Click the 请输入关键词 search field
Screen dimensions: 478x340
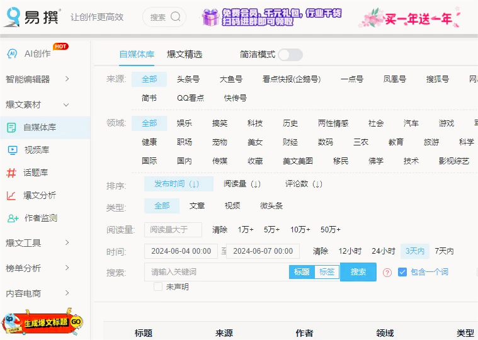216,272
